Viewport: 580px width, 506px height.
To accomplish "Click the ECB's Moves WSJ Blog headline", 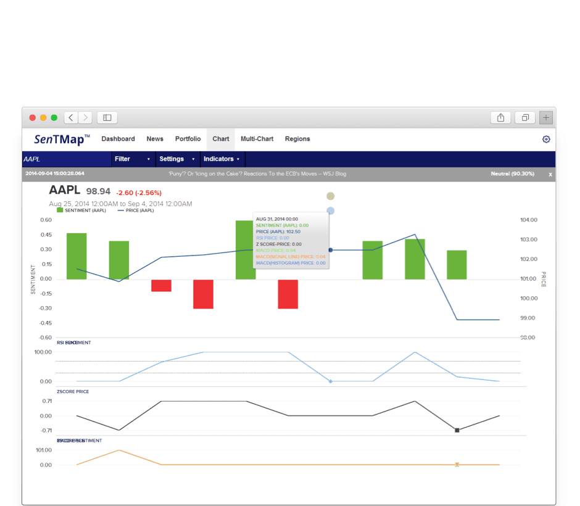I will tap(257, 174).
